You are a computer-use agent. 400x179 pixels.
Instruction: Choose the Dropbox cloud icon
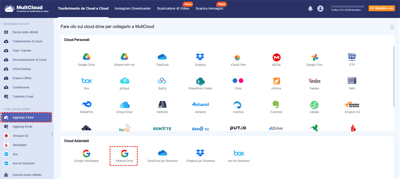pyautogui.click(x=200, y=60)
